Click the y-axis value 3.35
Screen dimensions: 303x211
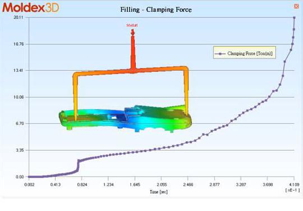[20, 150]
